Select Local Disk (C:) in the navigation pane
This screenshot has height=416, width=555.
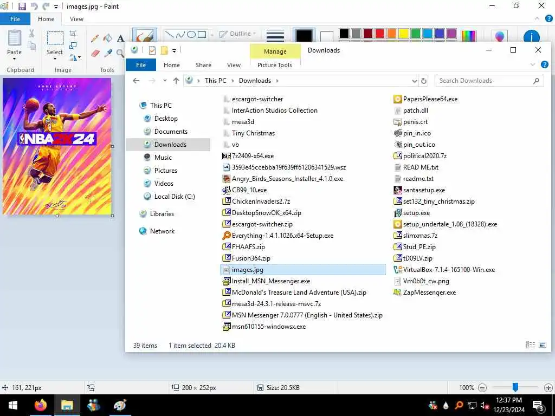pyautogui.click(x=174, y=196)
